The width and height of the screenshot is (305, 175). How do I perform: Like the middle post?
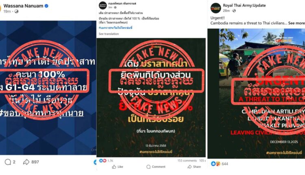pyautogui.click(x=118, y=166)
